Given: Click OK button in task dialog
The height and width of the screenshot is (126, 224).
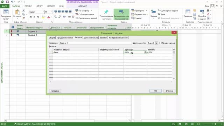Looking at the screenshot, I should pos(155,91).
